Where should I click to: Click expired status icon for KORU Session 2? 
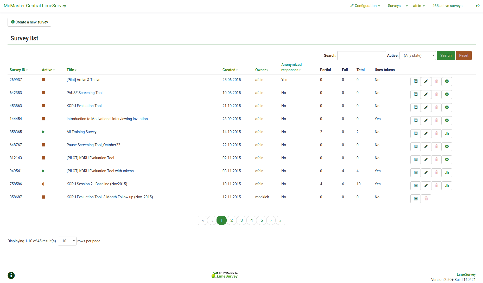43,184
